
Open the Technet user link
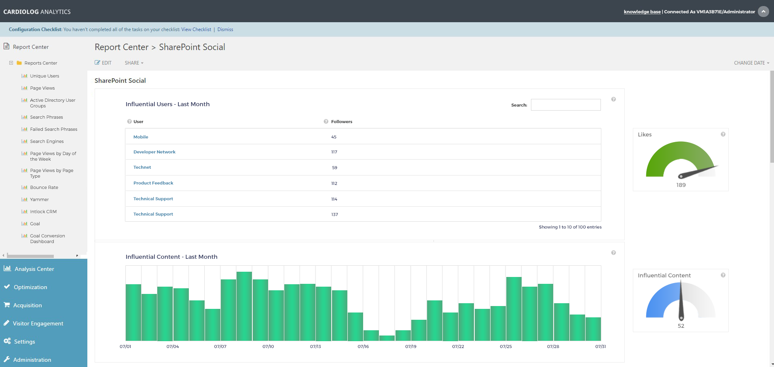(142, 167)
